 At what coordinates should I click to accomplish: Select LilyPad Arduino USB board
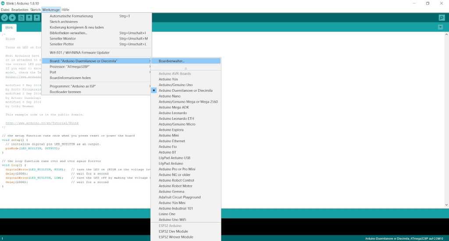click(186, 158)
